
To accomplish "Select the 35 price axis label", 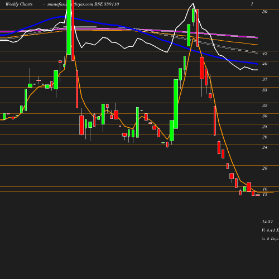I will 264,90.
